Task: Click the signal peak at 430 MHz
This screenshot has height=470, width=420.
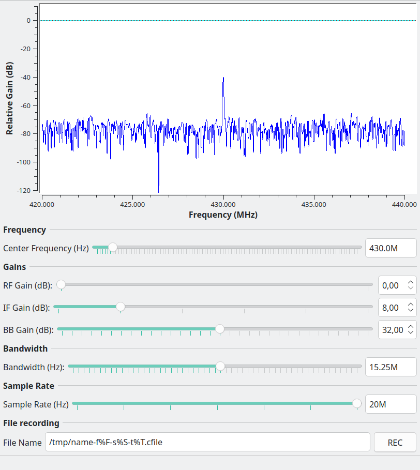Action: [223, 79]
